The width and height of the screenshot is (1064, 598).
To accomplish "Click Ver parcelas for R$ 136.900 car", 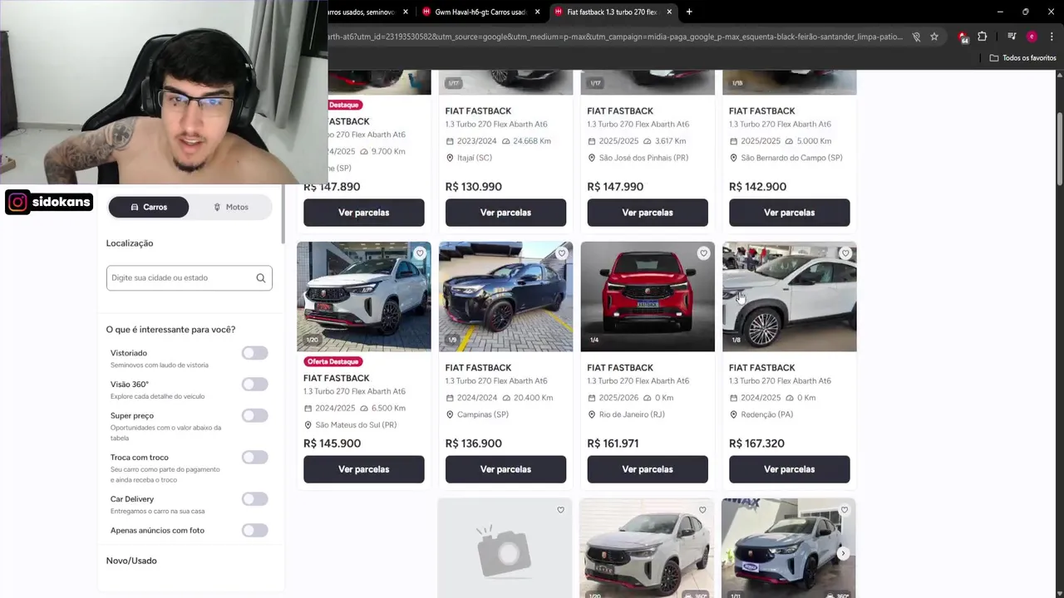I will point(505,469).
